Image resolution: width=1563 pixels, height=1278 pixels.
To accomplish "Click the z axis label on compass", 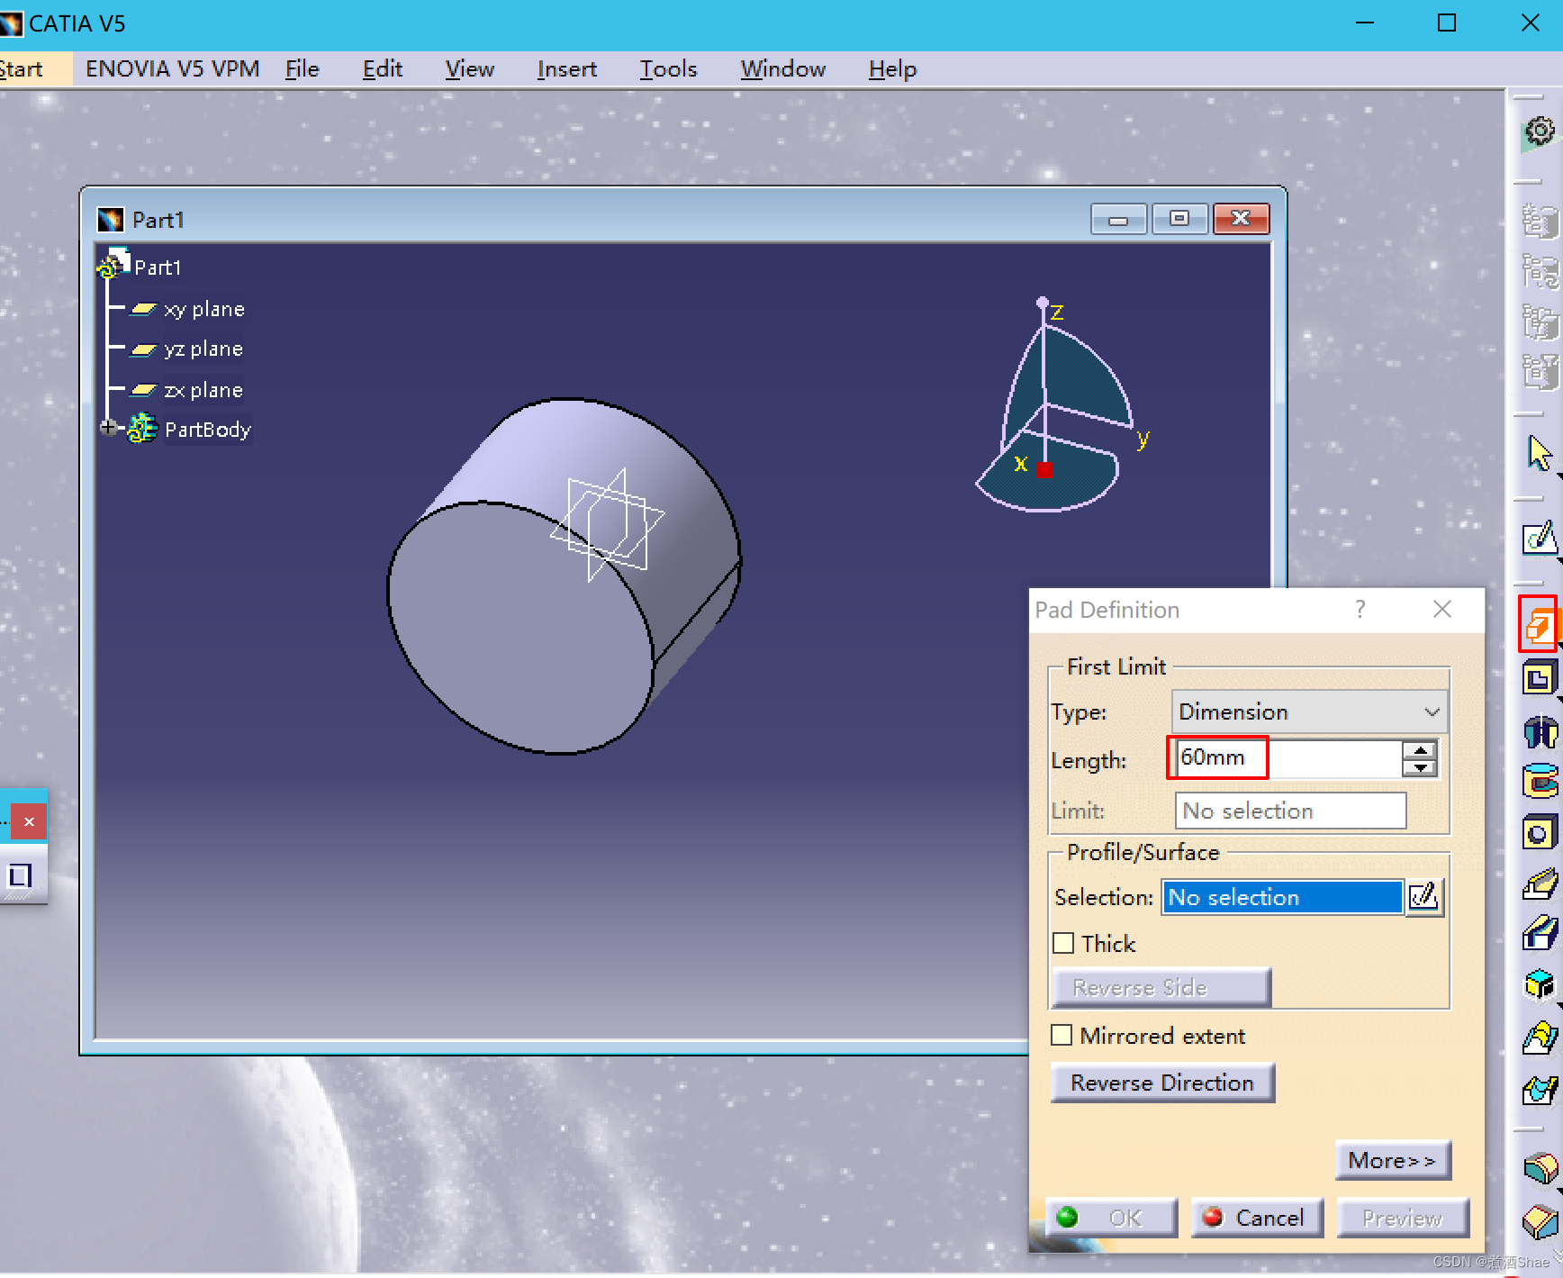I will 1057,313.
